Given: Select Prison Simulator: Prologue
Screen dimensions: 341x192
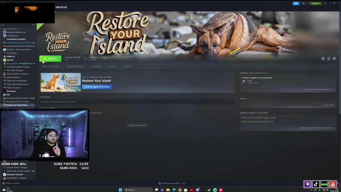Looking at the screenshot, I should pos(17,74).
